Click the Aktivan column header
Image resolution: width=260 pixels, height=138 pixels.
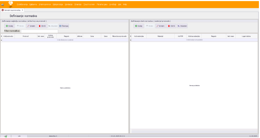point(80,36)
